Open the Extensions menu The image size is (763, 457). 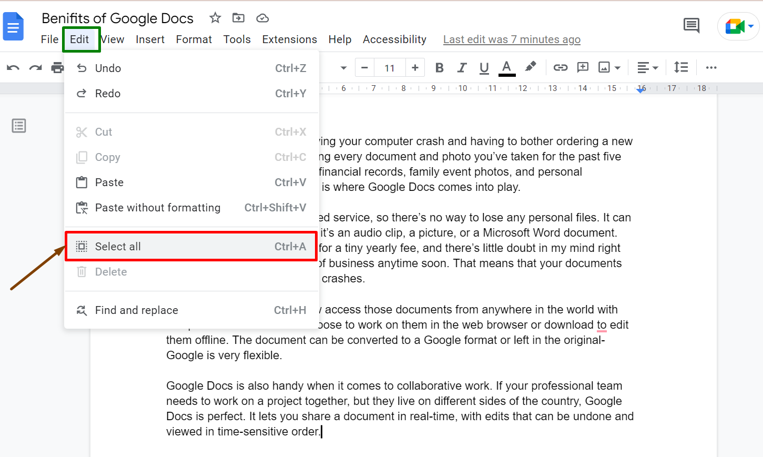point(289,39)
